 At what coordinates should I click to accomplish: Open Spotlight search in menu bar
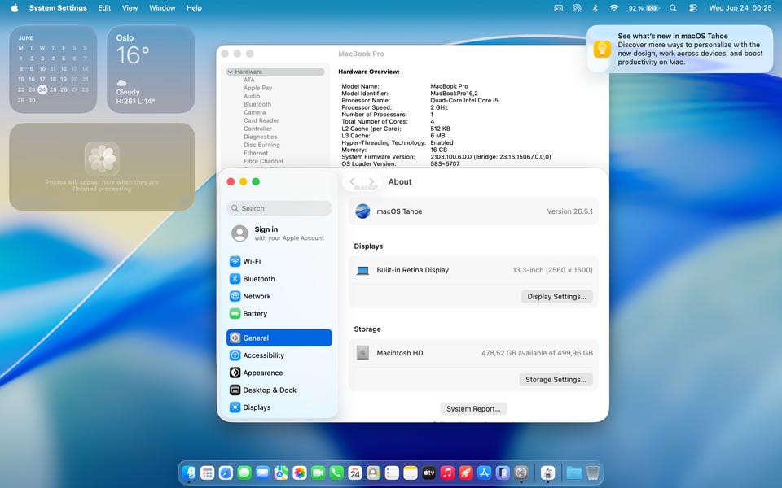(x=674, y=8)
